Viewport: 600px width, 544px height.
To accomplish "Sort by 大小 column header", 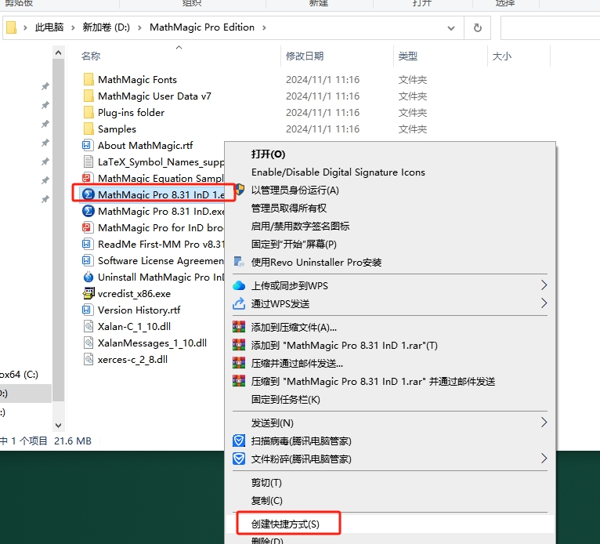I will [501, 56].
